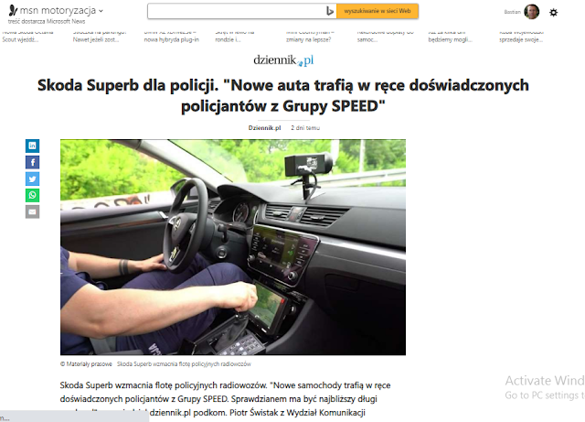
Task: Open the dziennik.pl logo link
Action: tap(283, 60)
